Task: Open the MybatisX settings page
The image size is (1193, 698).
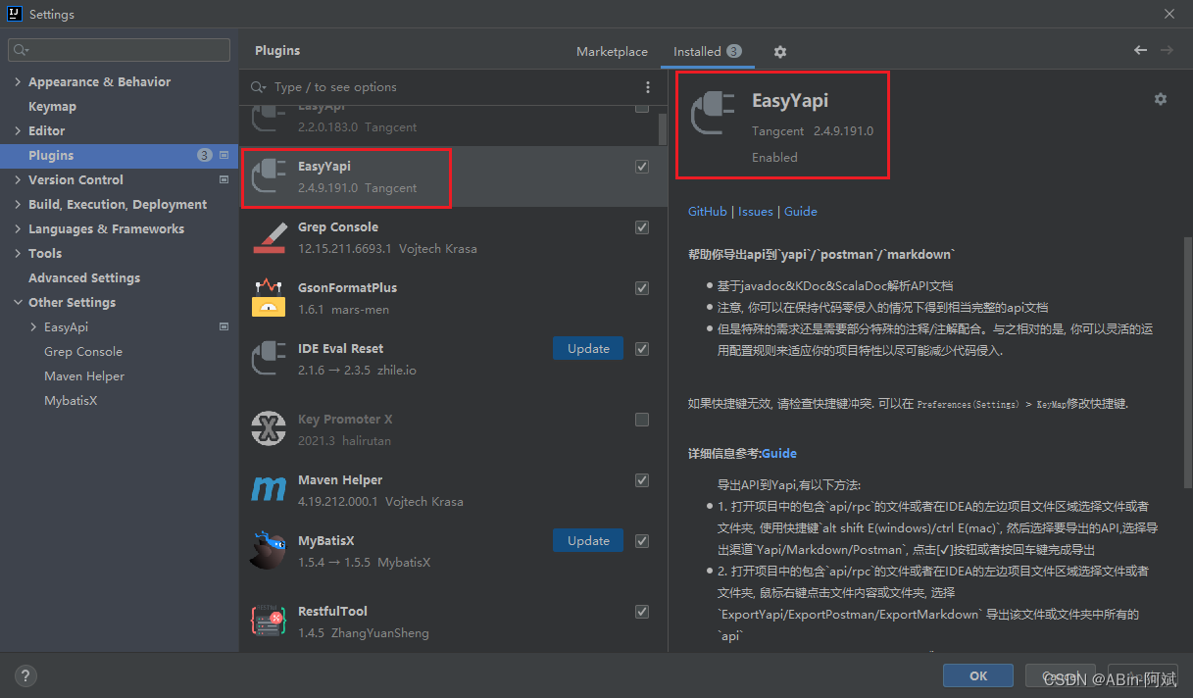Action: click(x=71, y=400)
